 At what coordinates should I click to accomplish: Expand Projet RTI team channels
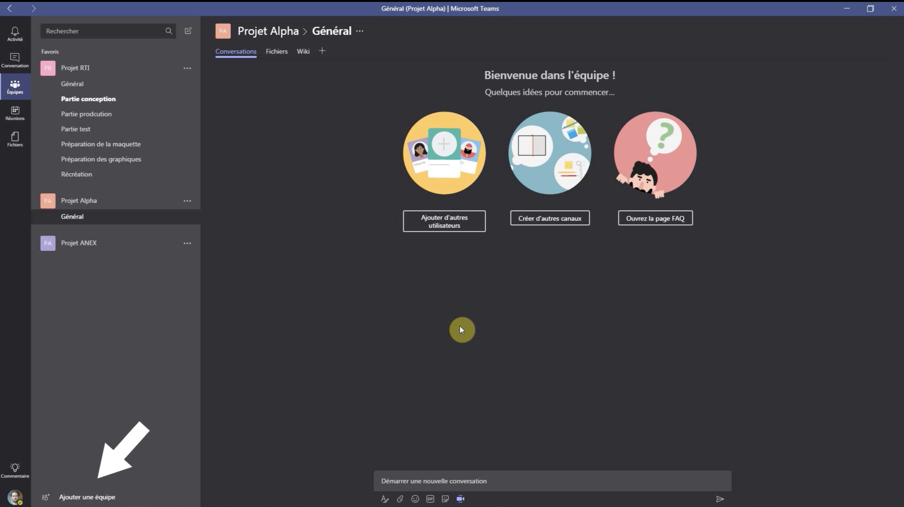pyautogui.click(x=75, y=68)
